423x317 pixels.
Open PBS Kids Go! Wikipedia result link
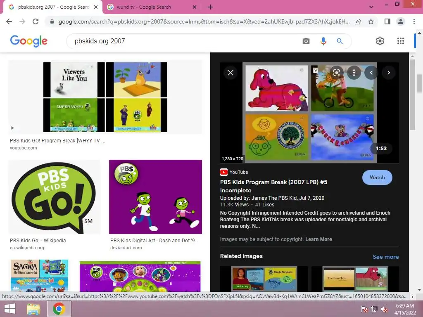pyautogui.click(x=38, y=241)
